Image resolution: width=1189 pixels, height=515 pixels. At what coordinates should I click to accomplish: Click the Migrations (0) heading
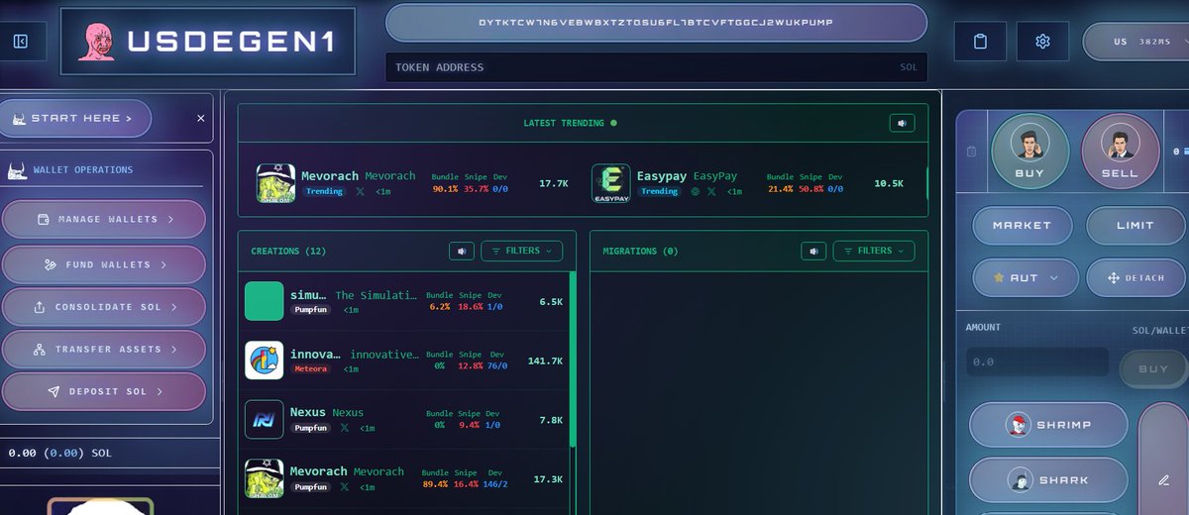641,252
